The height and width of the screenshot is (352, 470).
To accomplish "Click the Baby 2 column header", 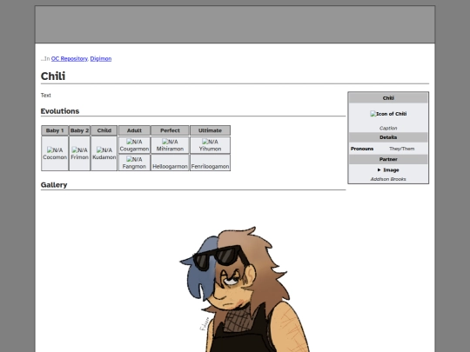I will tap(80, 130).
